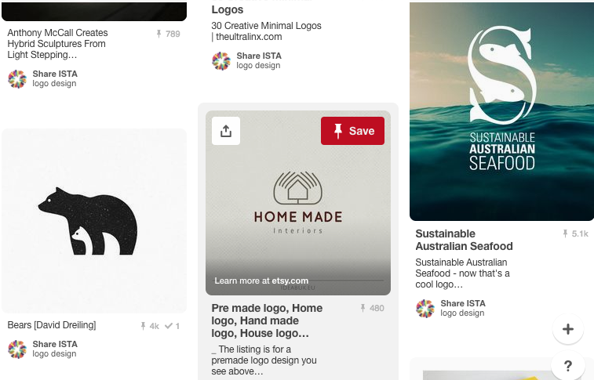Open the Pre made logo, Home logo title
594x380 pixels.
[267, 320]
